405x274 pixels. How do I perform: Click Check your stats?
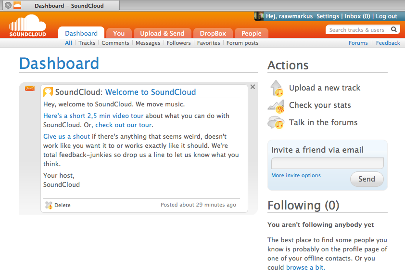pyautogui.click(x=320, y=105)
